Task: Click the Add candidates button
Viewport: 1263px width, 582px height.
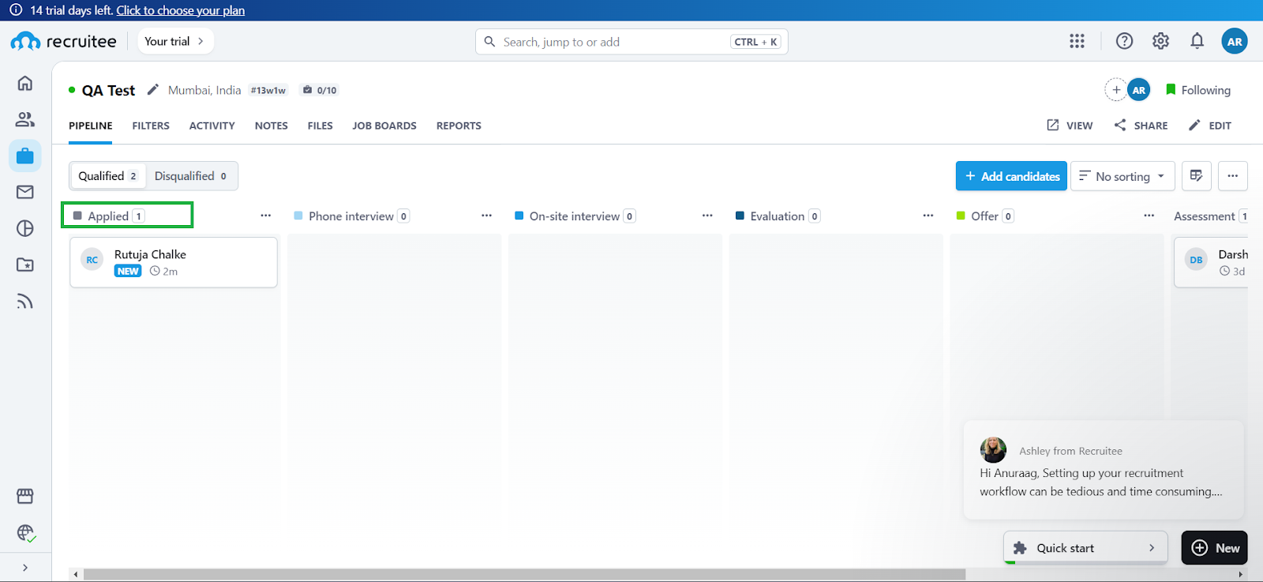Action: 1011,176
